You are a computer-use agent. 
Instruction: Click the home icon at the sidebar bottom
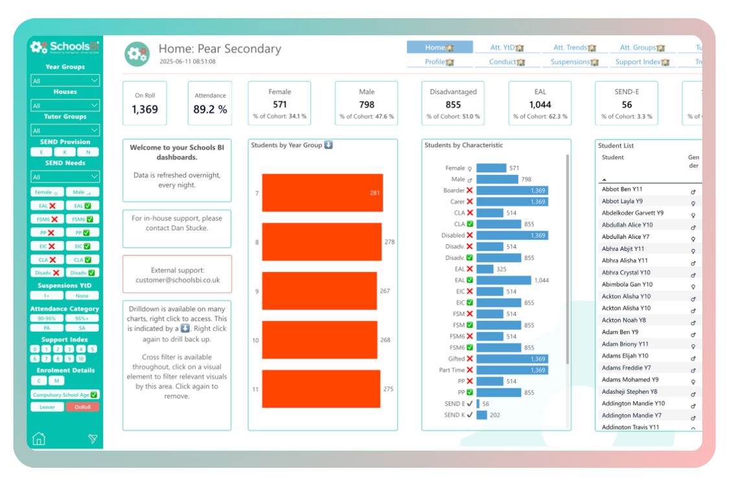tap(39, 439)
